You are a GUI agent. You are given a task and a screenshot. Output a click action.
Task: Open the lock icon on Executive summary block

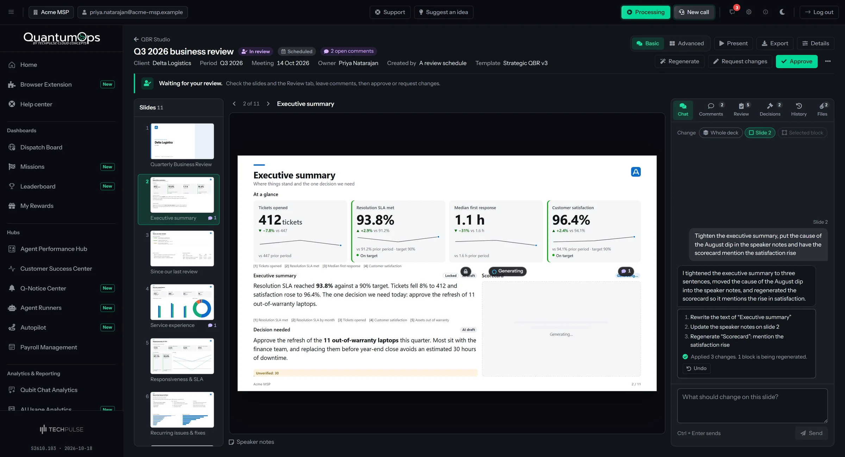coord(465,271)
